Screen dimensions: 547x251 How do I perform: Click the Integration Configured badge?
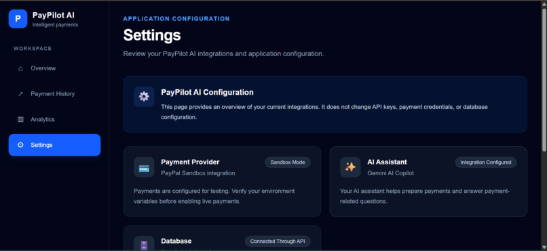click(x=486, y=162)
